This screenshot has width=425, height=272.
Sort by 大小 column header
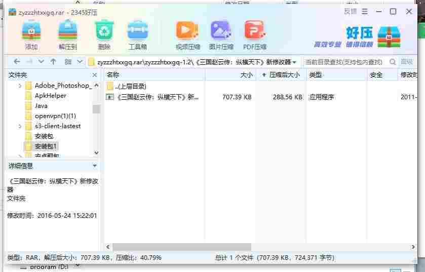[230, 75]
